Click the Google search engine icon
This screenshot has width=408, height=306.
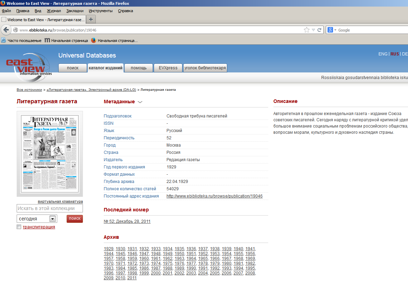[330, 30]
